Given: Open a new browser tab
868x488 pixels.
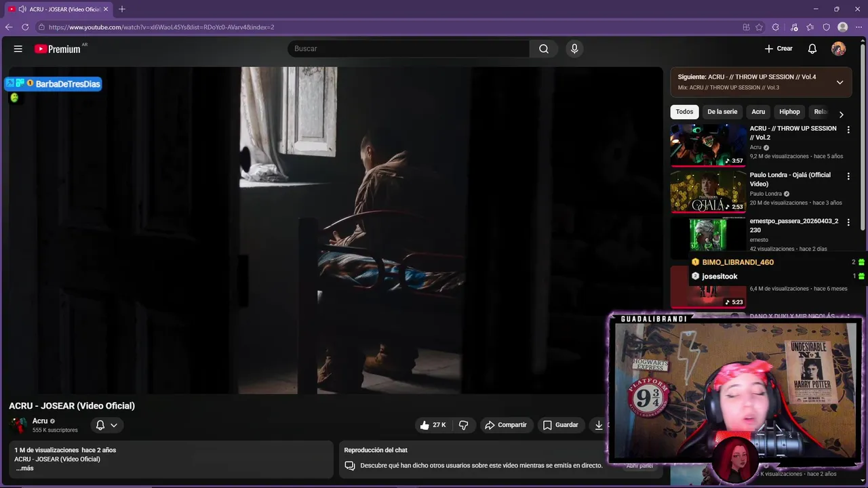Looking at the screenshot, I should tap(122, 9).
